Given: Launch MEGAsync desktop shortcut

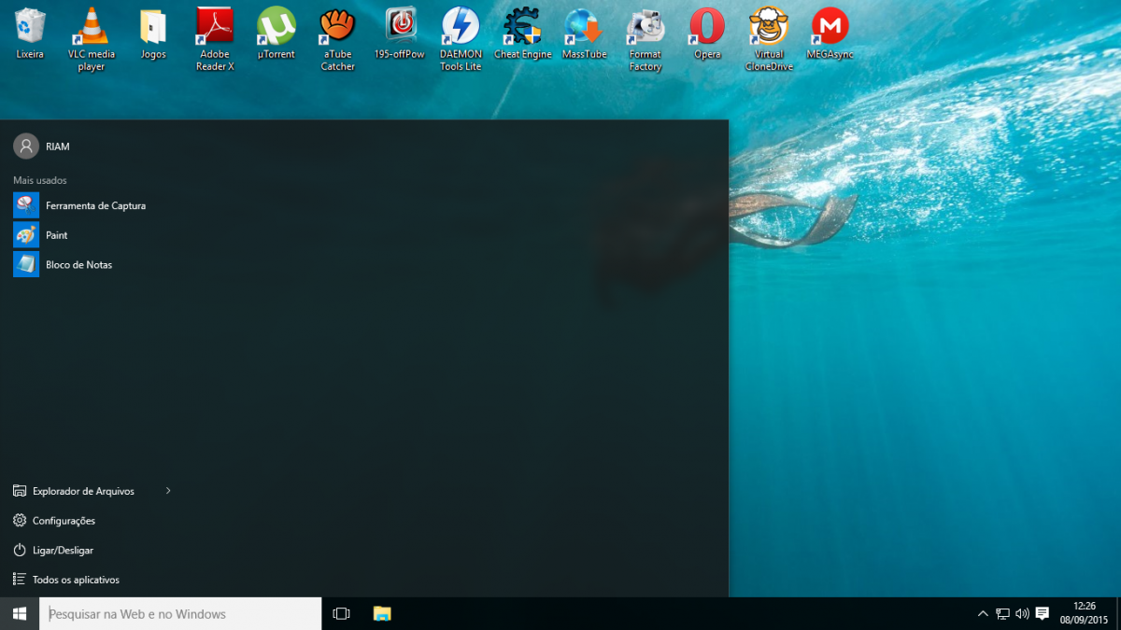Looking at the screenshot, I should point(830,34).
